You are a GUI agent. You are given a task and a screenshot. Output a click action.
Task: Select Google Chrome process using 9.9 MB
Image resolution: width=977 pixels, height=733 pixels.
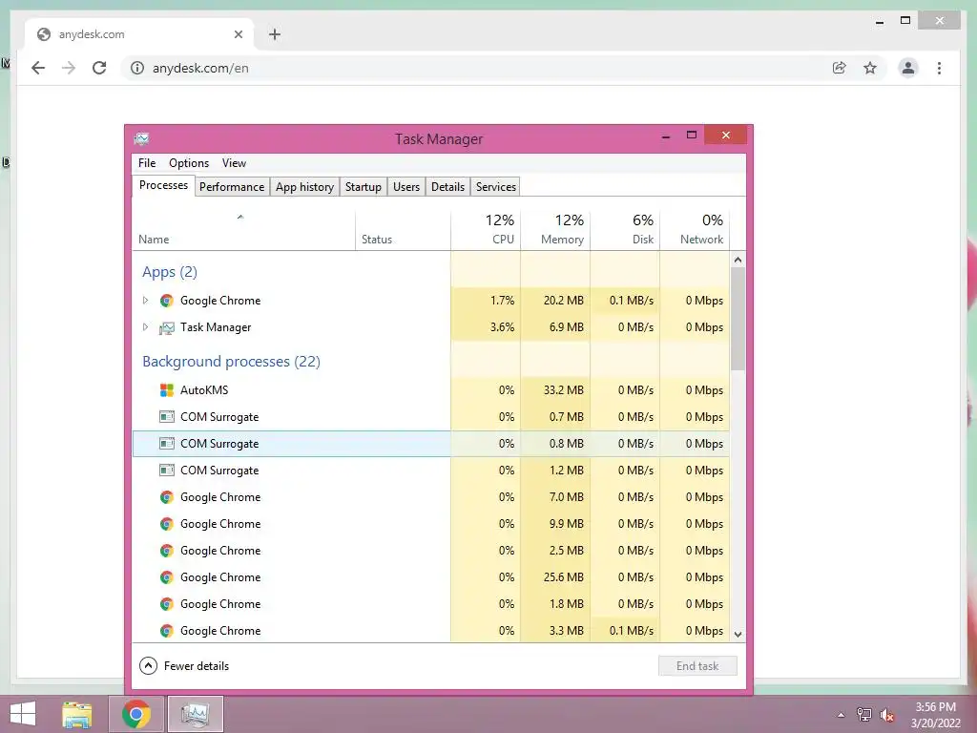coord(430,524)
